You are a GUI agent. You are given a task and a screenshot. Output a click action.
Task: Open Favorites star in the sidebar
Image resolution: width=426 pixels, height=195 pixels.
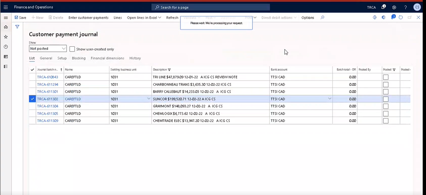6,37
